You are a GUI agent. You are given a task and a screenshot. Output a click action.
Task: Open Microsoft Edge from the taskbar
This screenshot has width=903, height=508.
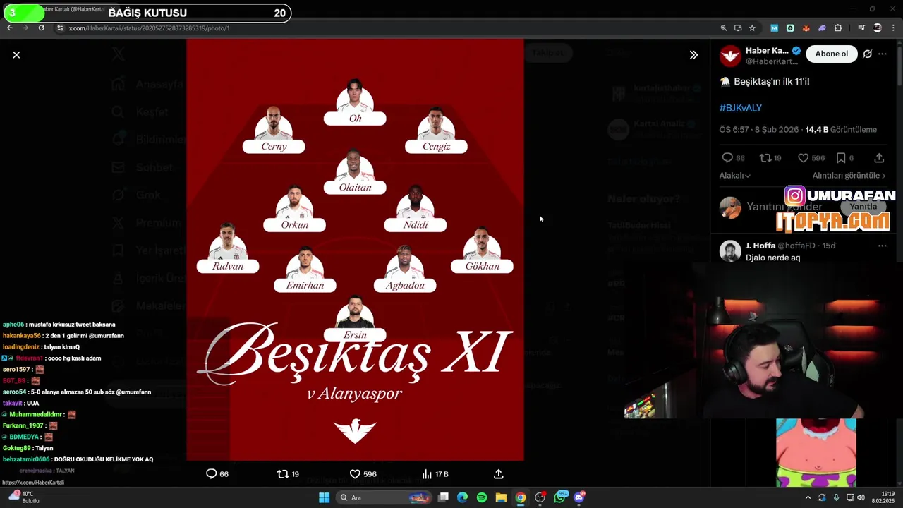pos(462,497)
